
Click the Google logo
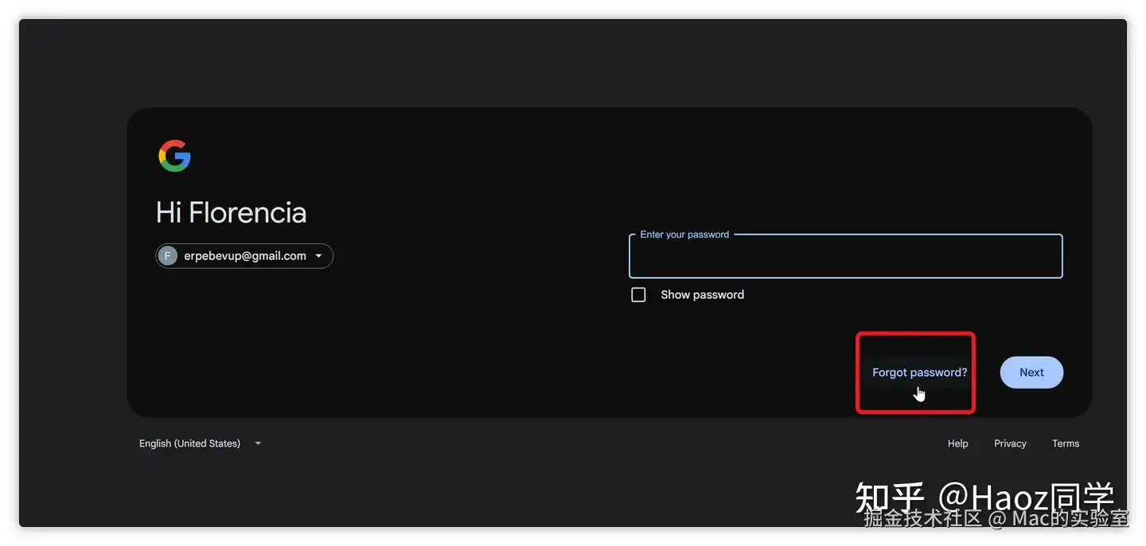coord(174,156)
